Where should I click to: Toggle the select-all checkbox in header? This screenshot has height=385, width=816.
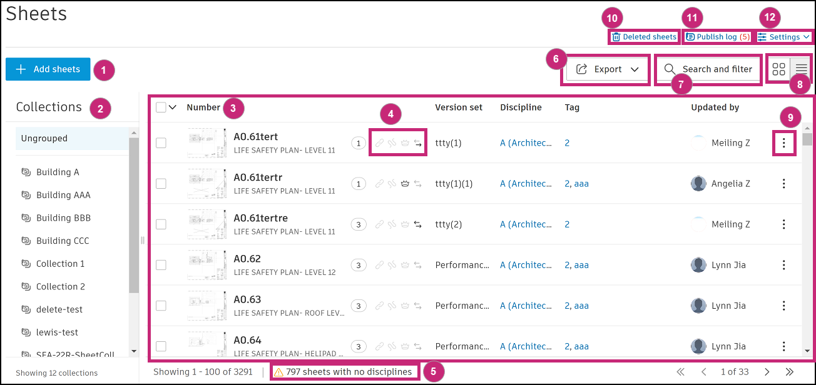pos(161,107)
